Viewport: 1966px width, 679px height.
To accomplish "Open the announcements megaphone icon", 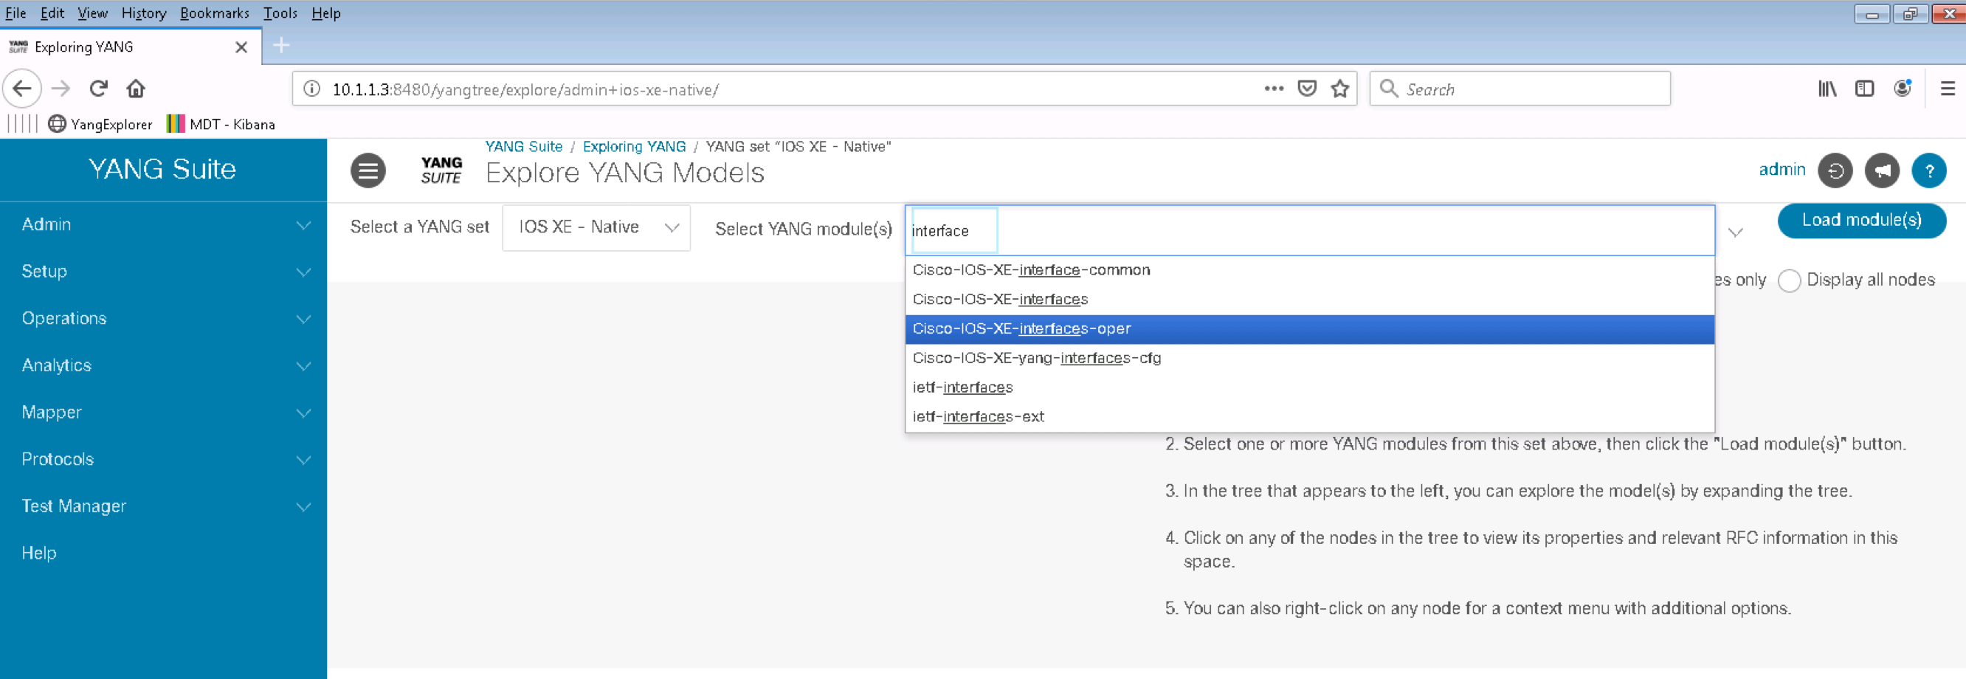I will [1883, 170].
